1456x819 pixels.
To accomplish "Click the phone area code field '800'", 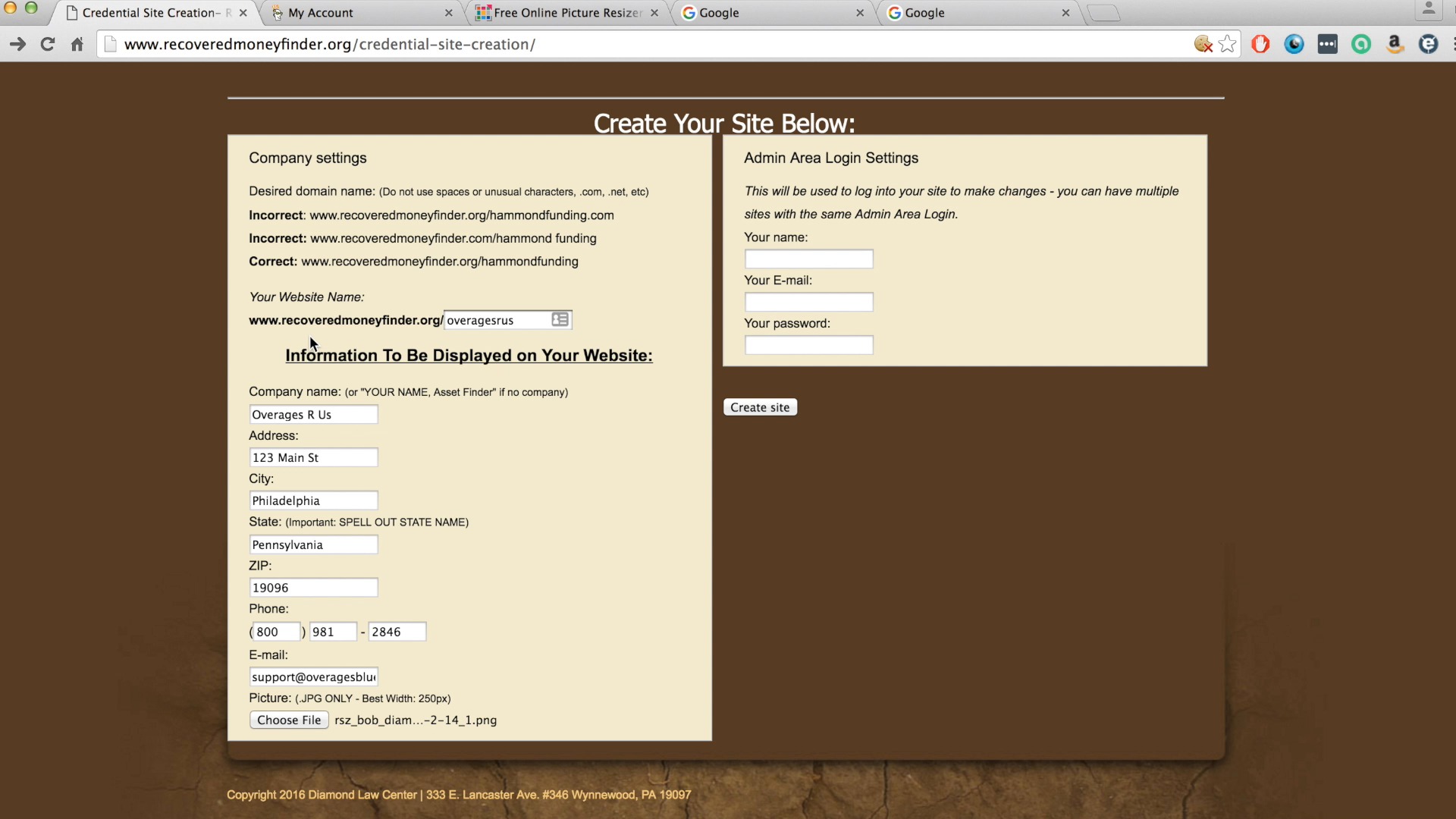I will (277, 632).
